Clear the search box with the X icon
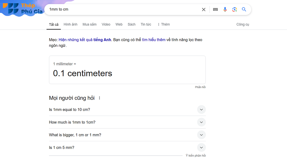 (x=204, y=10)
